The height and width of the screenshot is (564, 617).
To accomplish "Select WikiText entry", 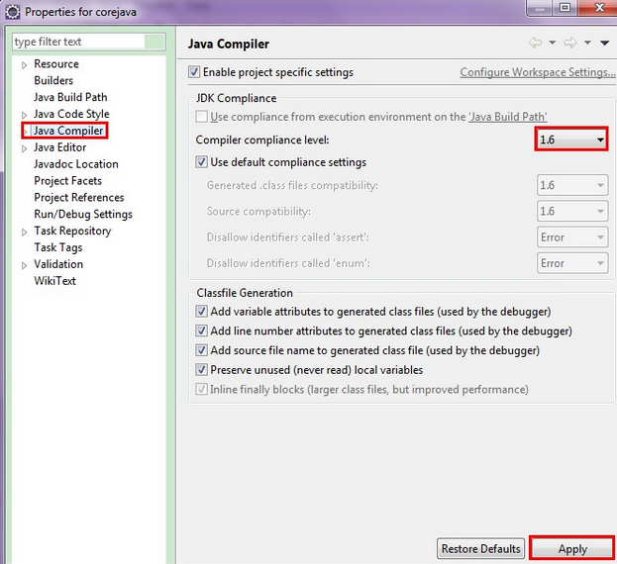I will (x=54, y=281).
